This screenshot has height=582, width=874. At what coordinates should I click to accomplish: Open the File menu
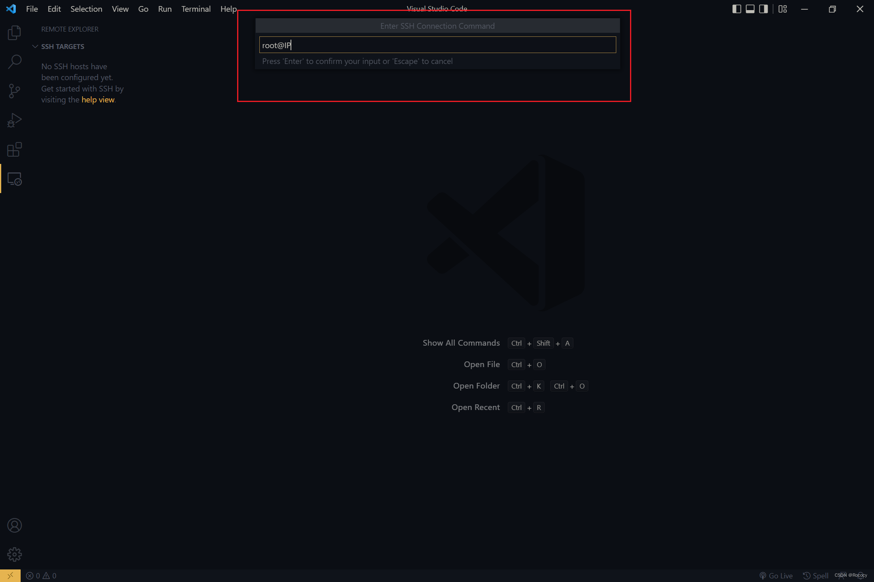point(32,9)
